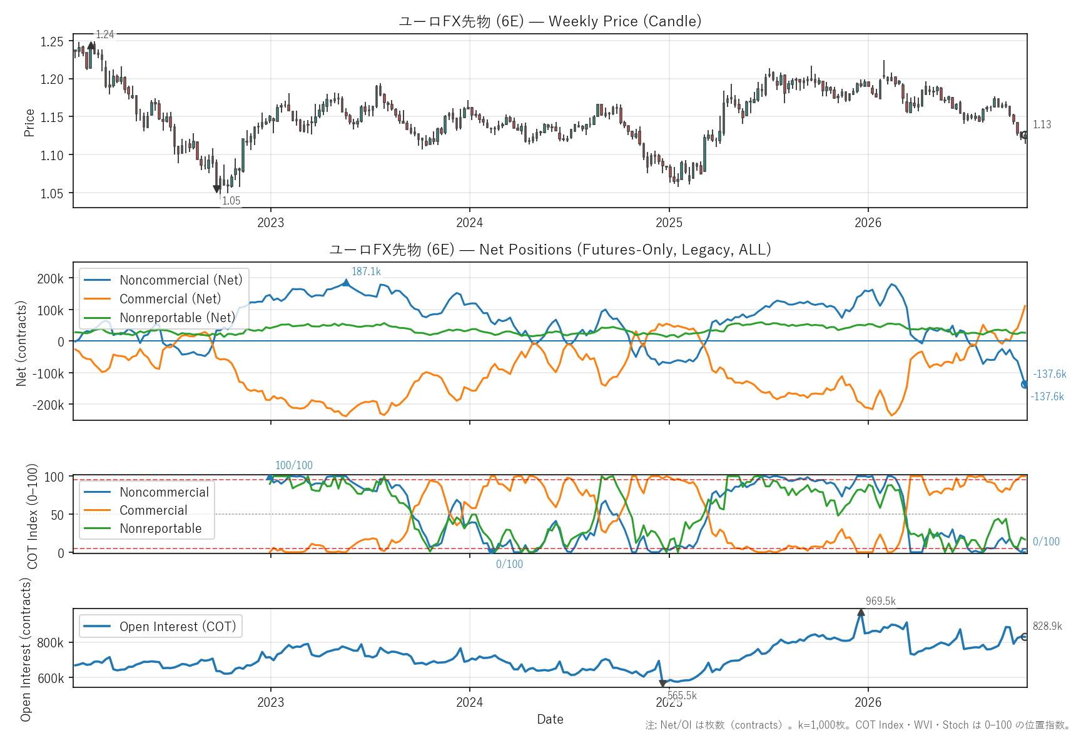Click the 969.5k open interest peak marker

pos(861,612)
